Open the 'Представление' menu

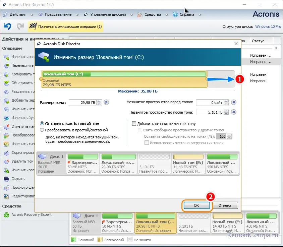click(x=58, y=14)
